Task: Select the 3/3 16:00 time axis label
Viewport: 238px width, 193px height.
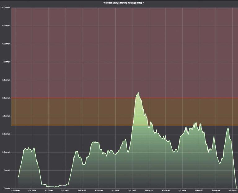Action: coord(182,191)
